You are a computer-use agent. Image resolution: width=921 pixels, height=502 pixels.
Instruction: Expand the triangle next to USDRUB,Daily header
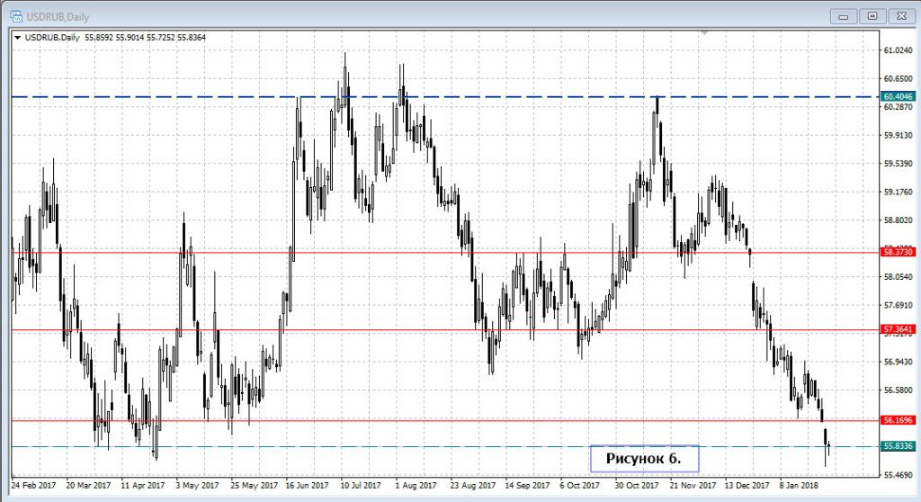(x=17, y=37)
